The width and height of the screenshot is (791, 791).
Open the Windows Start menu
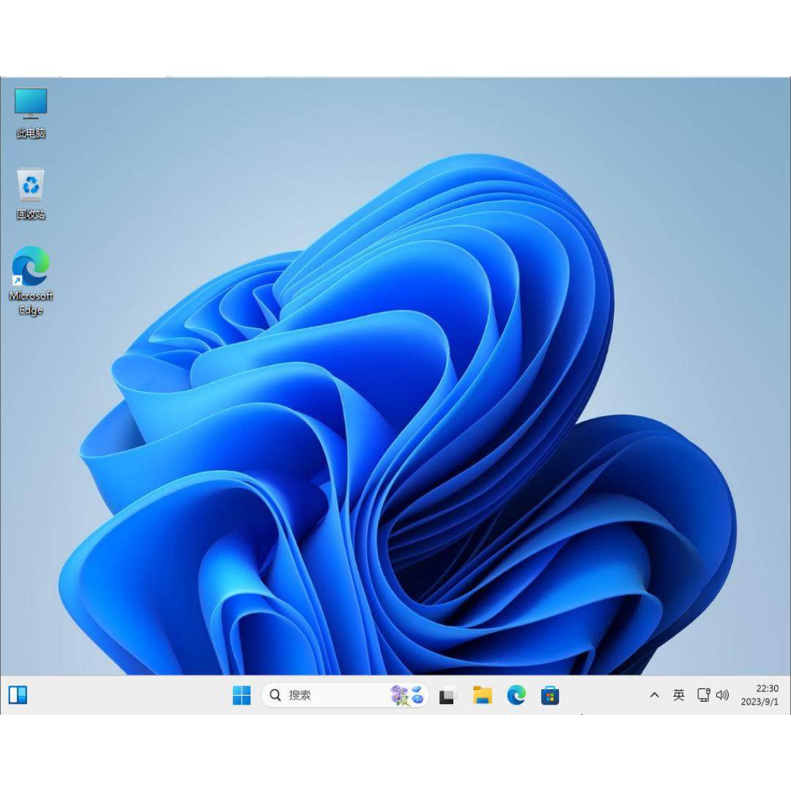[x=241, y=695]
